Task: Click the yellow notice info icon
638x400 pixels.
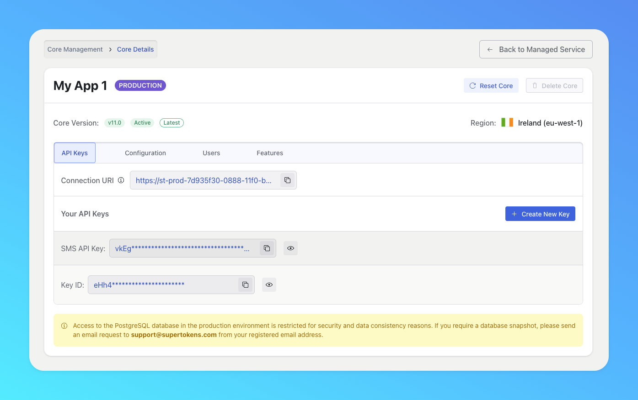Action: (x=64, y=326)
